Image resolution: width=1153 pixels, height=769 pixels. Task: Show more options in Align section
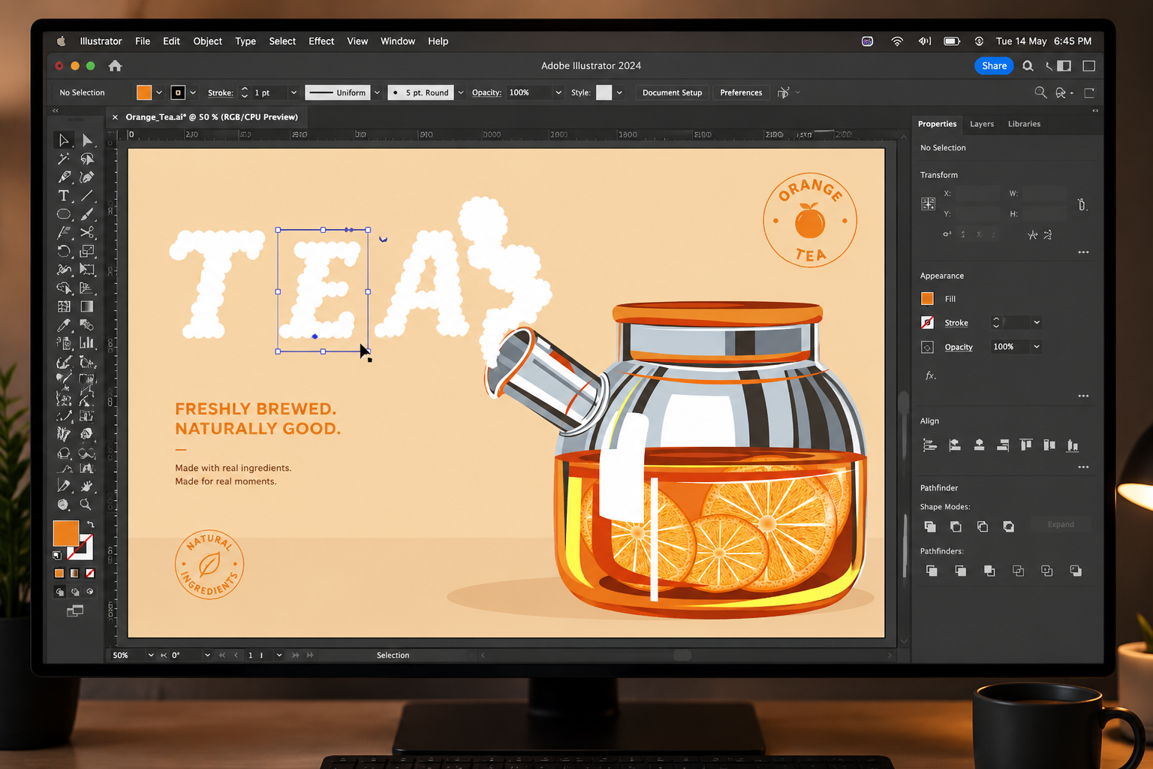point(1083,467)
